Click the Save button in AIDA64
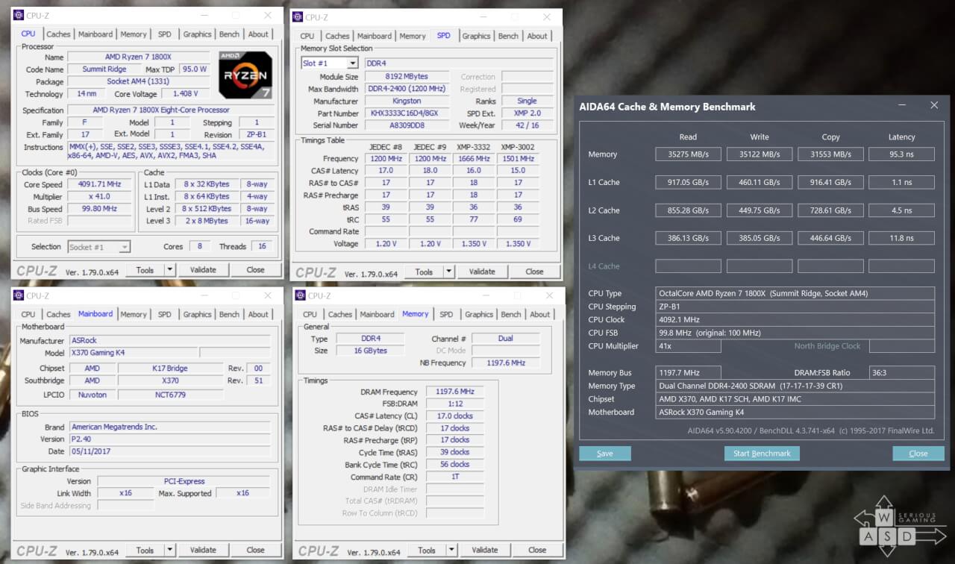The width and height of the screenshot is (955, 564). (x=605, y=454)
